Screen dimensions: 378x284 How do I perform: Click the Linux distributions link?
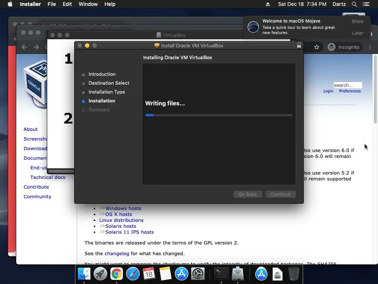coord(121,220)
